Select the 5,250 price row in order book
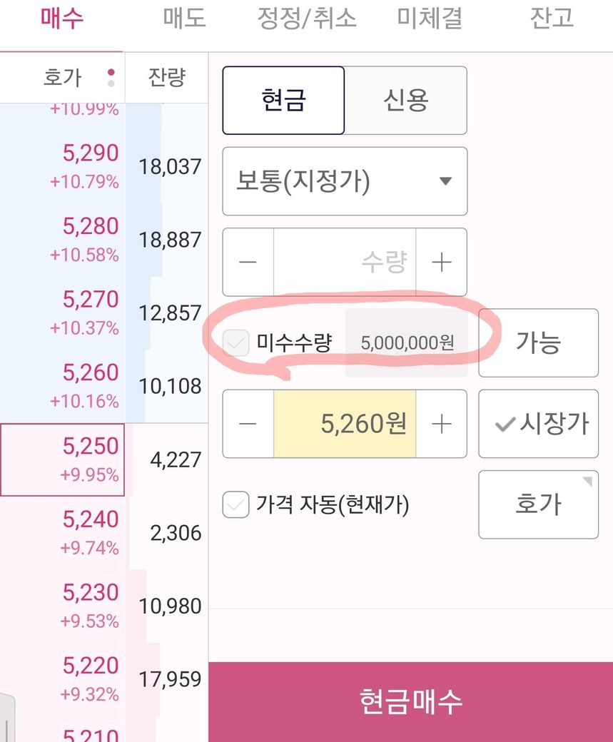The image size is (613, 742). [x=62, y=459]
